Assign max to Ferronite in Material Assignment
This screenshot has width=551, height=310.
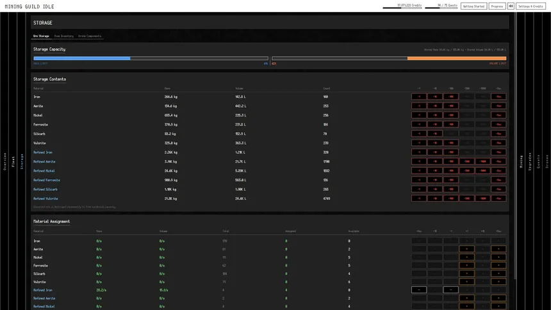tap(498, 265)
